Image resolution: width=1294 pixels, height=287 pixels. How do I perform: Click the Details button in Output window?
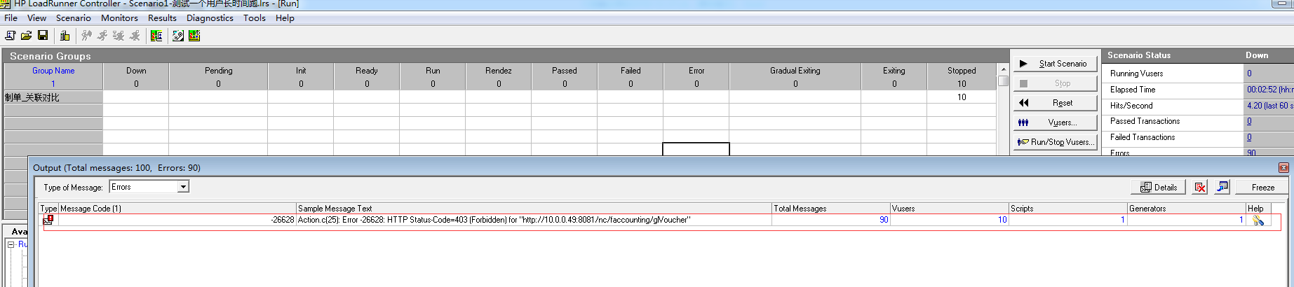1158,188
